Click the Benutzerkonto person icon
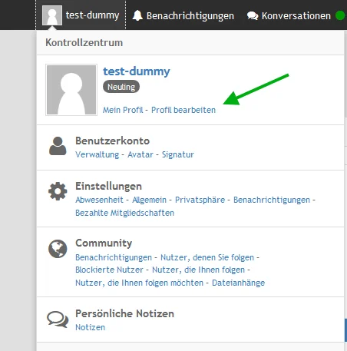This screenshot has height=351, width=347. click(x=58, y=146)
